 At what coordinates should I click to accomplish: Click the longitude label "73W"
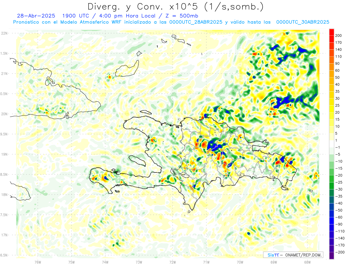click(139, 262)
